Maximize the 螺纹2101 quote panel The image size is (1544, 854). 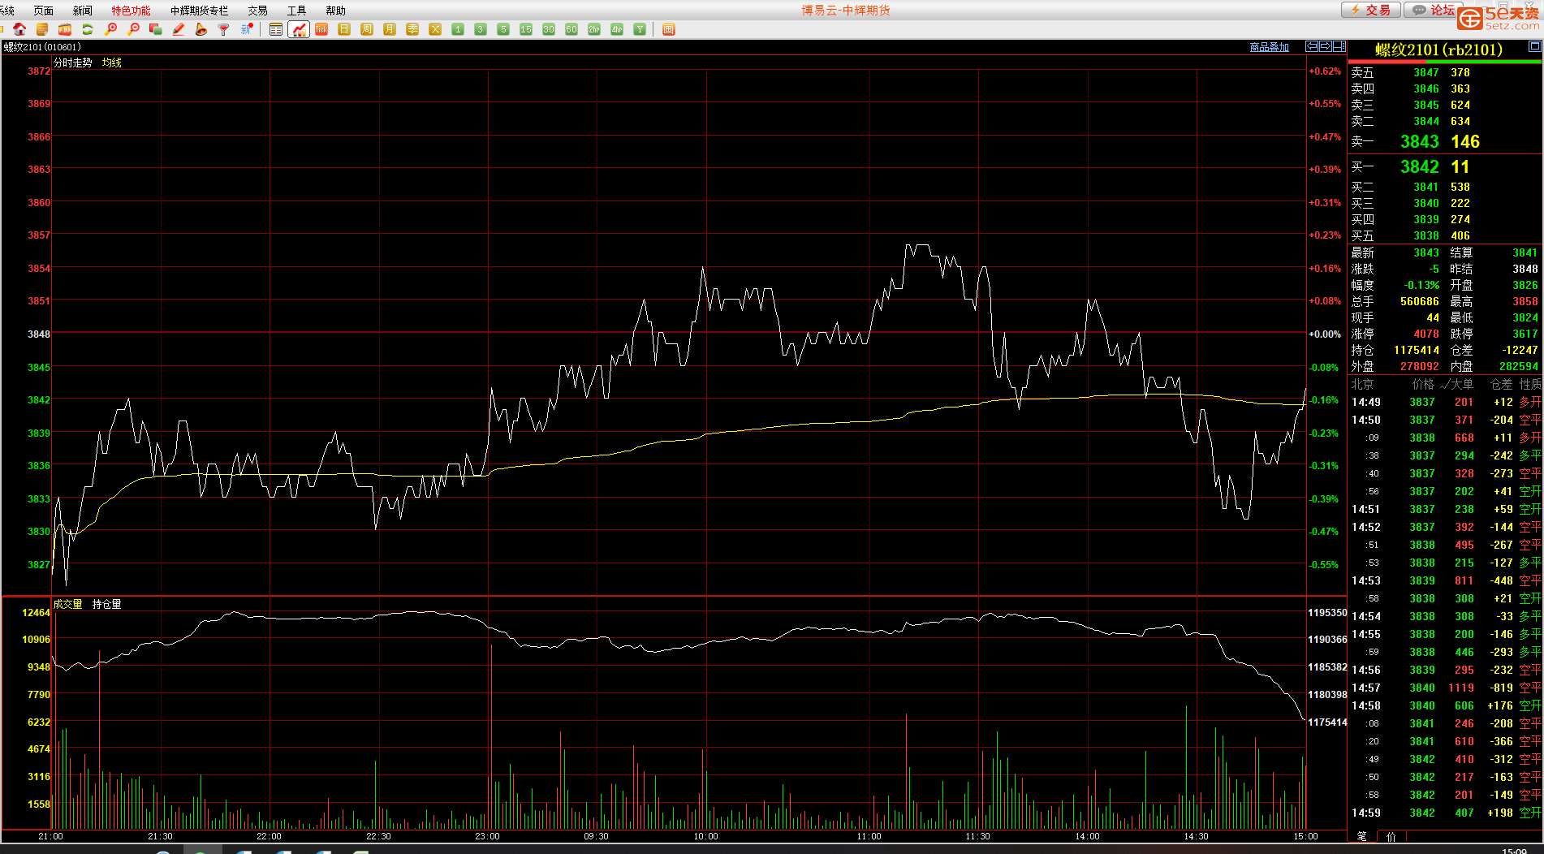[1534, 46]
